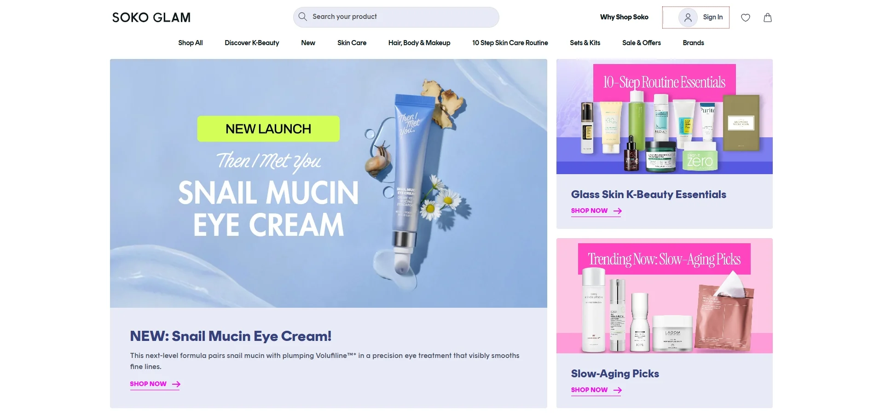The image size is (880, 416).
Task: Click the arrow next to Glass Skin SHOP NOW
Action: coord(617,211)
